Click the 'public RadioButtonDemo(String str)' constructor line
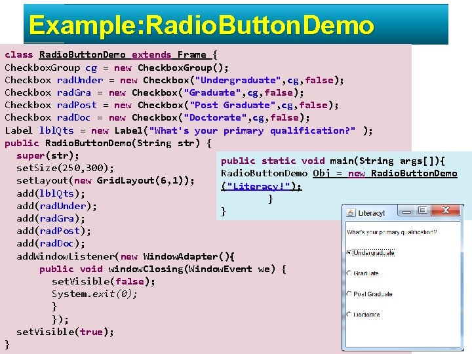 (108, 143)
